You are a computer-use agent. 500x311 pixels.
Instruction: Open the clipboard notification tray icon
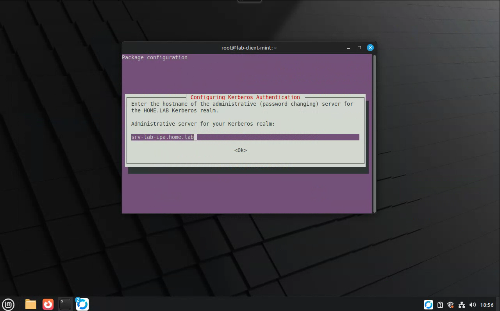pyautogui.click(x=440, y=305)
